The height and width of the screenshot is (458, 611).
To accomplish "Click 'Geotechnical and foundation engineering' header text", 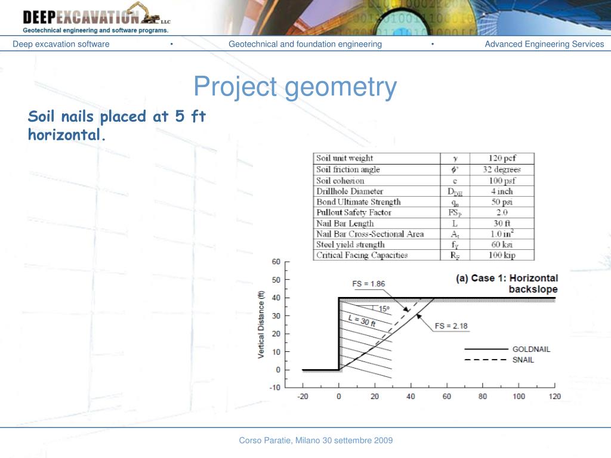I will (305, 44).
